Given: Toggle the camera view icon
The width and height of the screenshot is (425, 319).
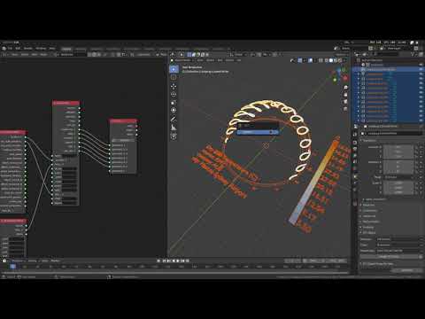Looking at the screenshot, I should [345, 102].
